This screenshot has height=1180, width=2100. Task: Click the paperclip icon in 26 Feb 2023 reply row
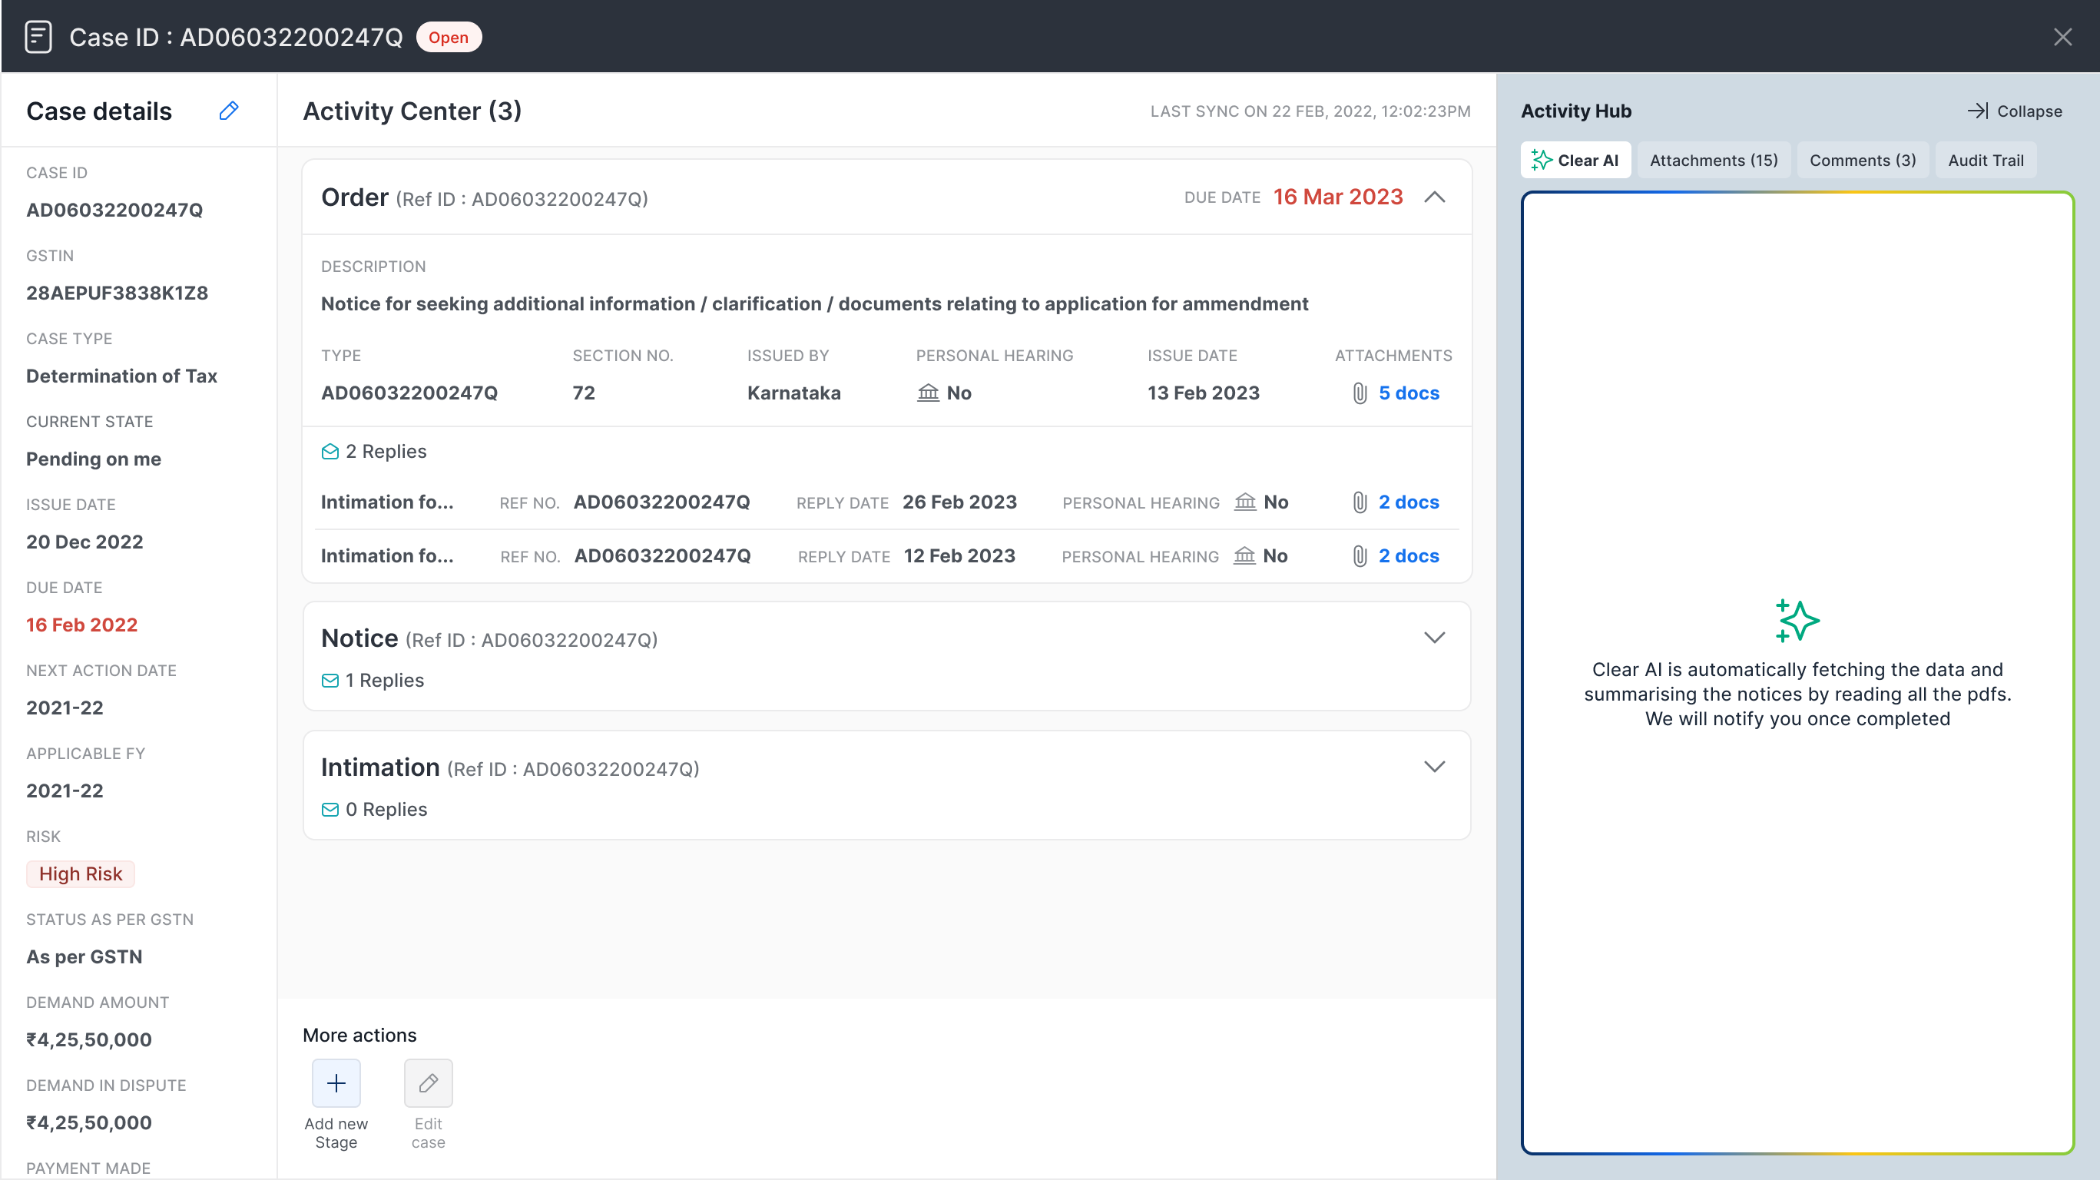(1359, 502)
